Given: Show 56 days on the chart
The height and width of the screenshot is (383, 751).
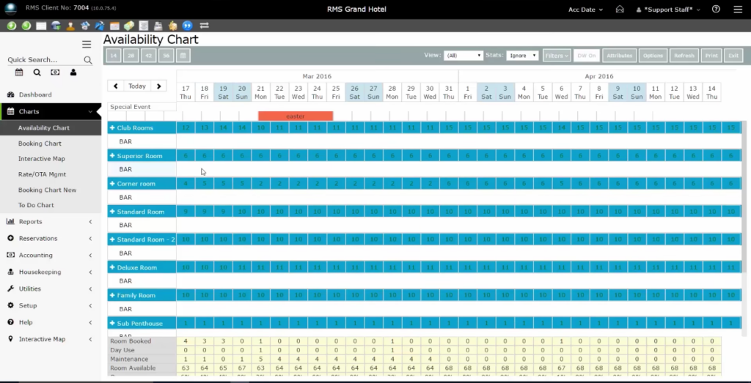Looking at the screenshot, I should 166,56.
